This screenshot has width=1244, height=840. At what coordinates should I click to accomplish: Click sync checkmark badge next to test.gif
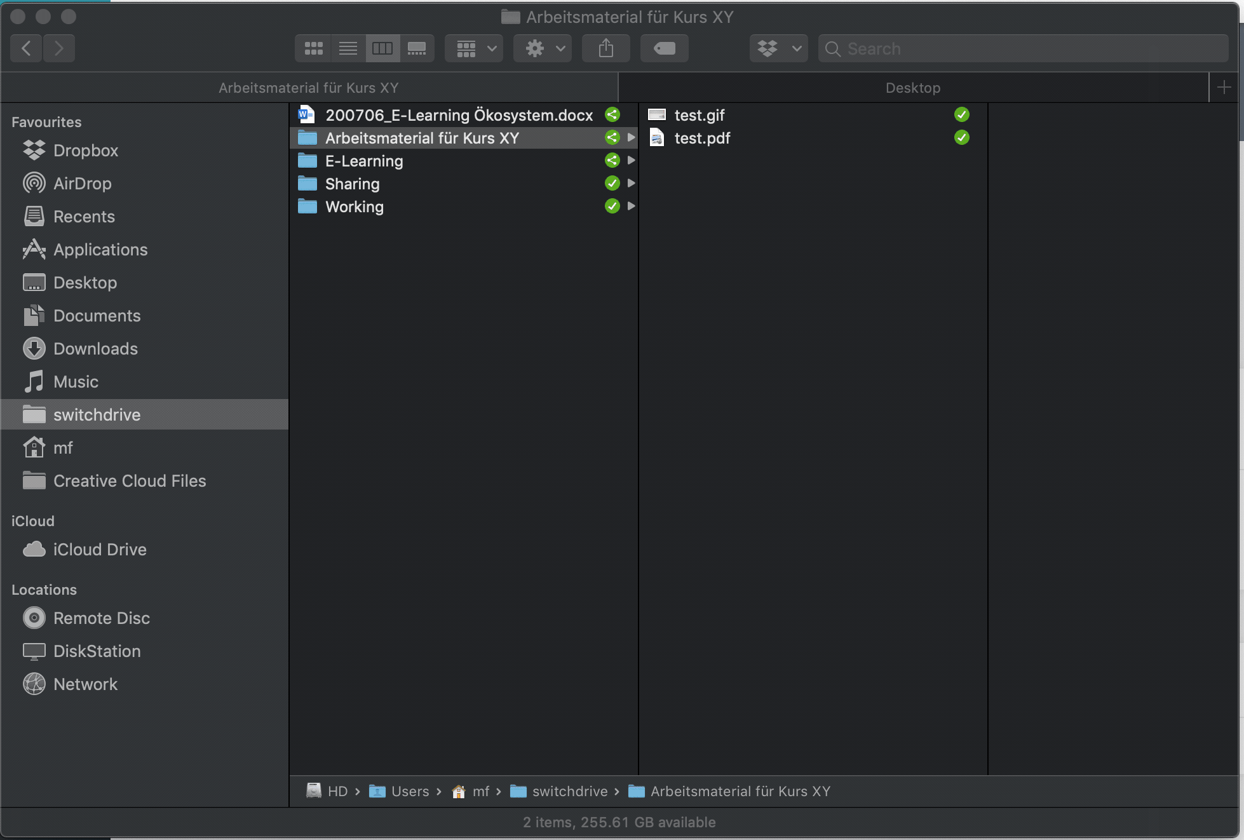961,115
